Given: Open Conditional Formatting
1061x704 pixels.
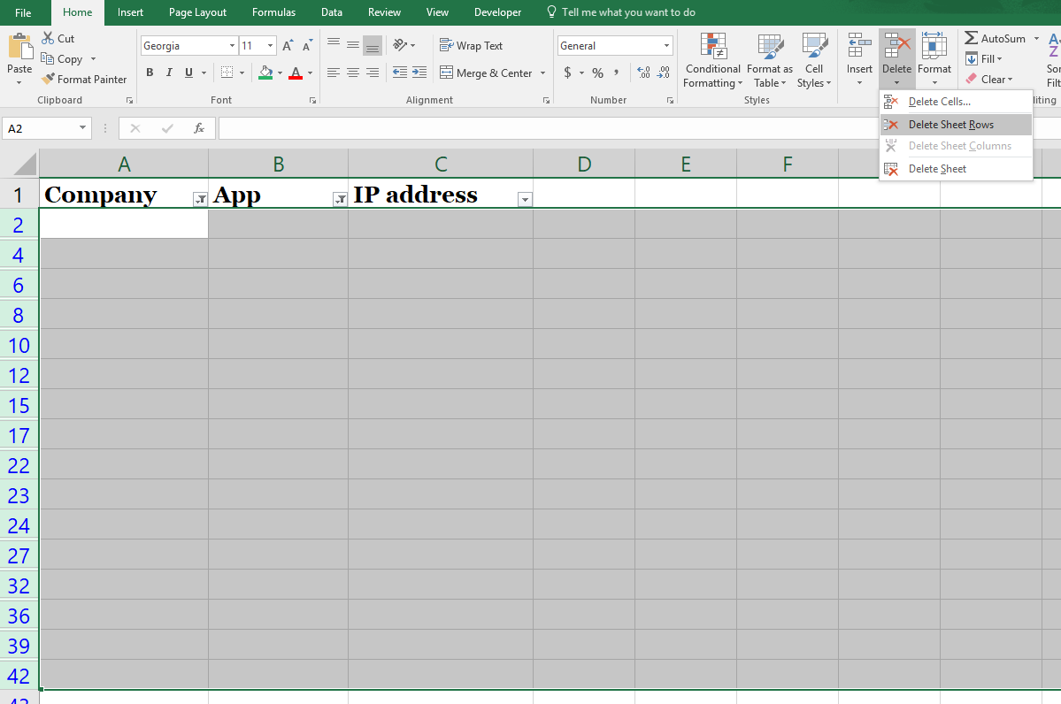Looking at the screenshot, I should tap(712, 61).
